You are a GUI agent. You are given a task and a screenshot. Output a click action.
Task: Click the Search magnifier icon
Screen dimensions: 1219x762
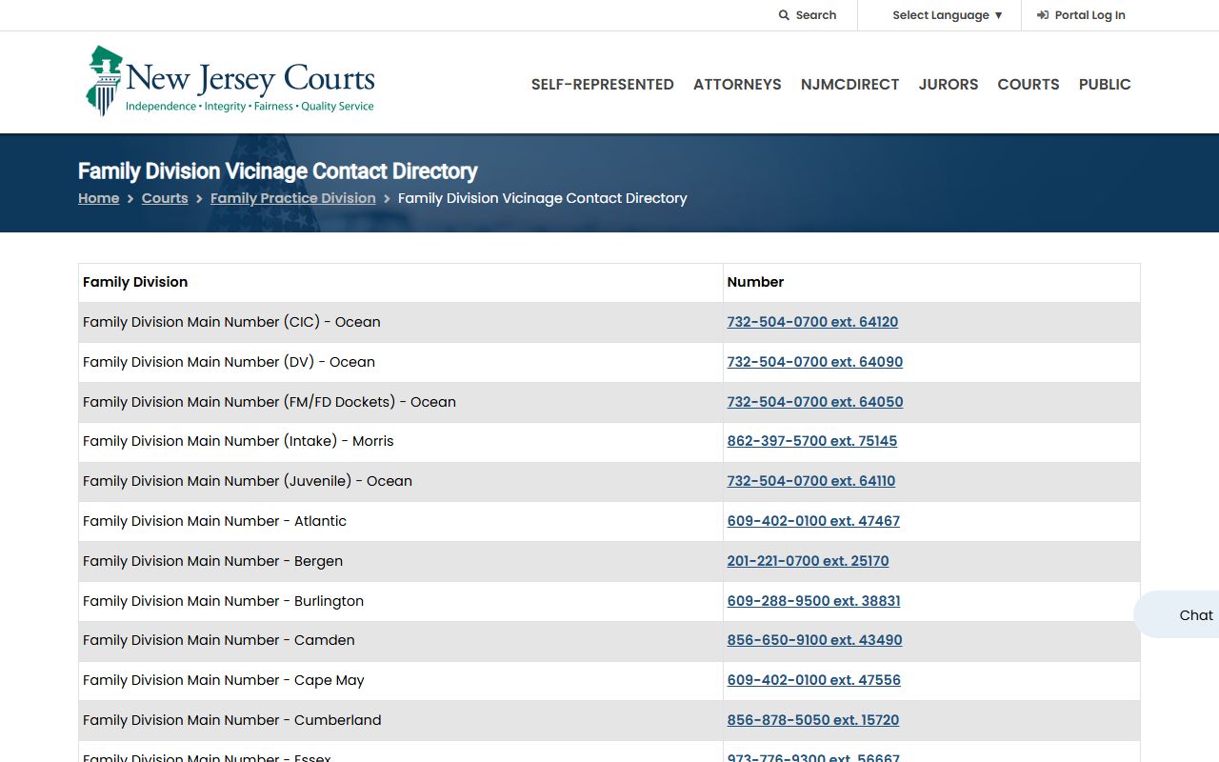(x=784, y=15)
